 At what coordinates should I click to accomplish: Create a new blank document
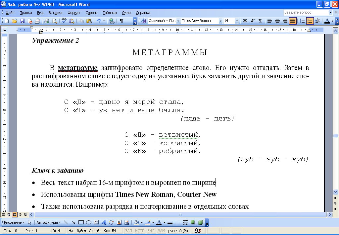coord(7,21)
